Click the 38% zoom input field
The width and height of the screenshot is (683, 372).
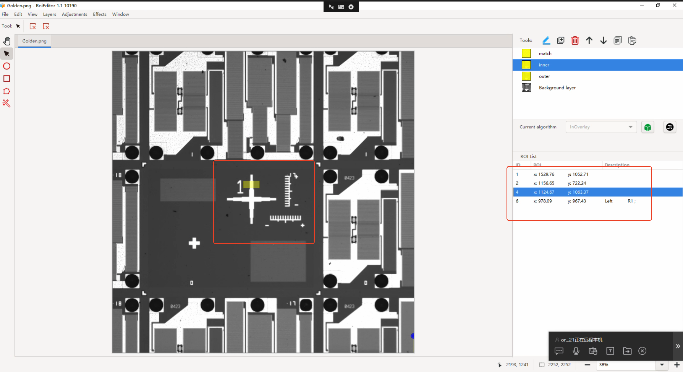click(x=626, y=365)
